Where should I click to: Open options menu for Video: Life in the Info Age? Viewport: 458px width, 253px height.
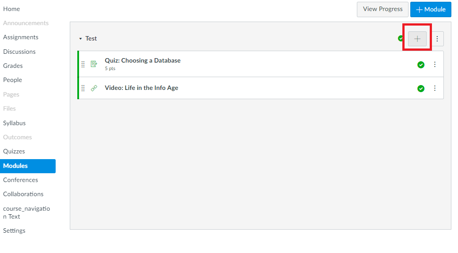[x=435, y=88]
